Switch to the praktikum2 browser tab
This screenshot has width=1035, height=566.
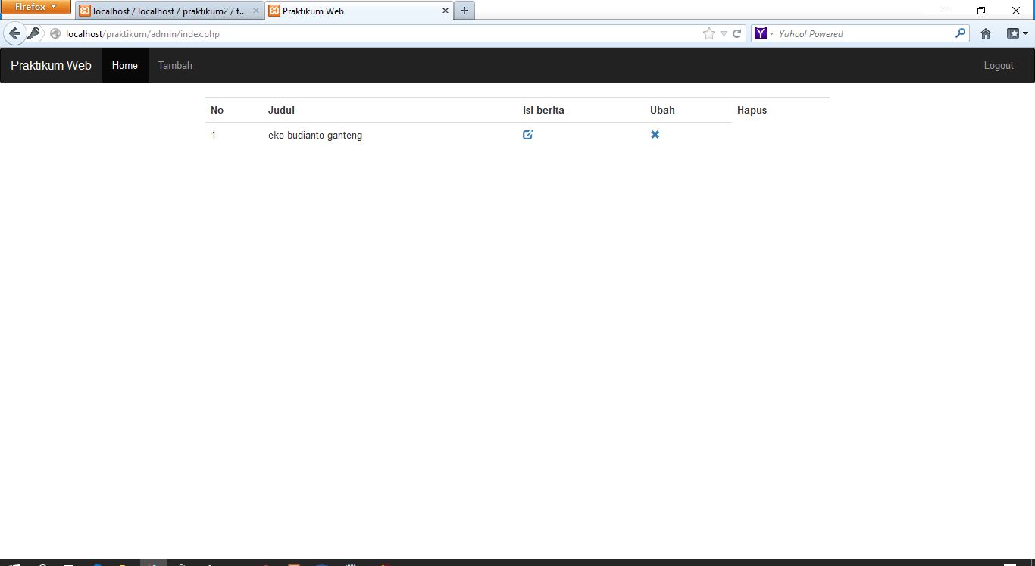tap(167, 11)
